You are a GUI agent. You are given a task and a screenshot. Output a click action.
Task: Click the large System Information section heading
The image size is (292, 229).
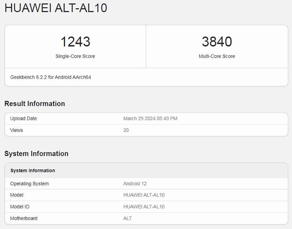[36, 154]
